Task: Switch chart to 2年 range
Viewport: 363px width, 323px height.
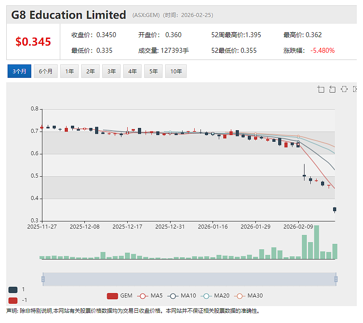Action: tap(90, 71)
